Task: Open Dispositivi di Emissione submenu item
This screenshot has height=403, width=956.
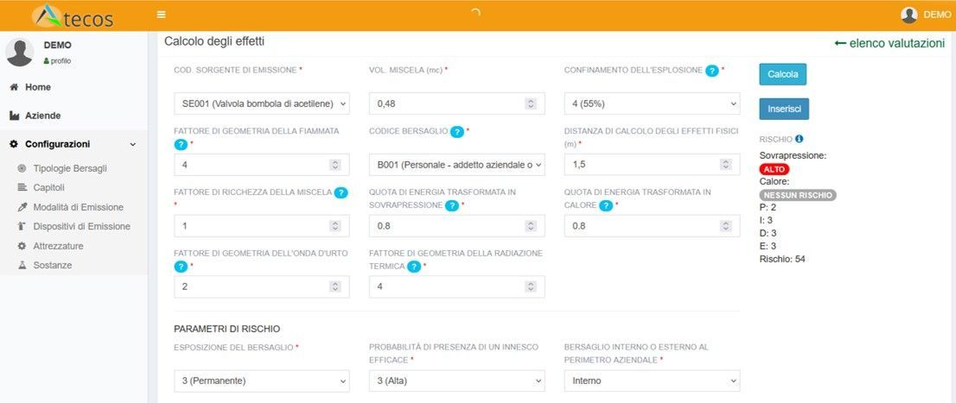Action: [x=82, y=226]
